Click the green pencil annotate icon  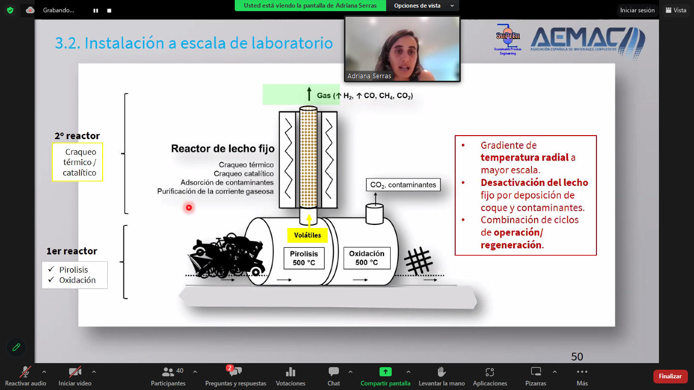click(16, 347)
